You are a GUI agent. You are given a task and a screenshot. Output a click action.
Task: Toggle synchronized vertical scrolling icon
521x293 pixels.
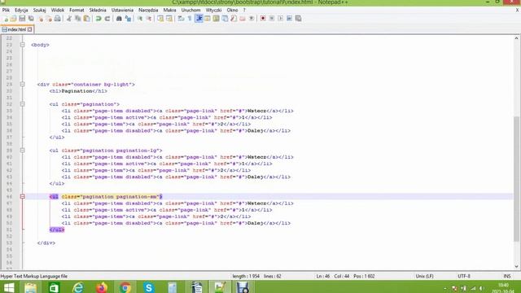(x=160, y=19)
